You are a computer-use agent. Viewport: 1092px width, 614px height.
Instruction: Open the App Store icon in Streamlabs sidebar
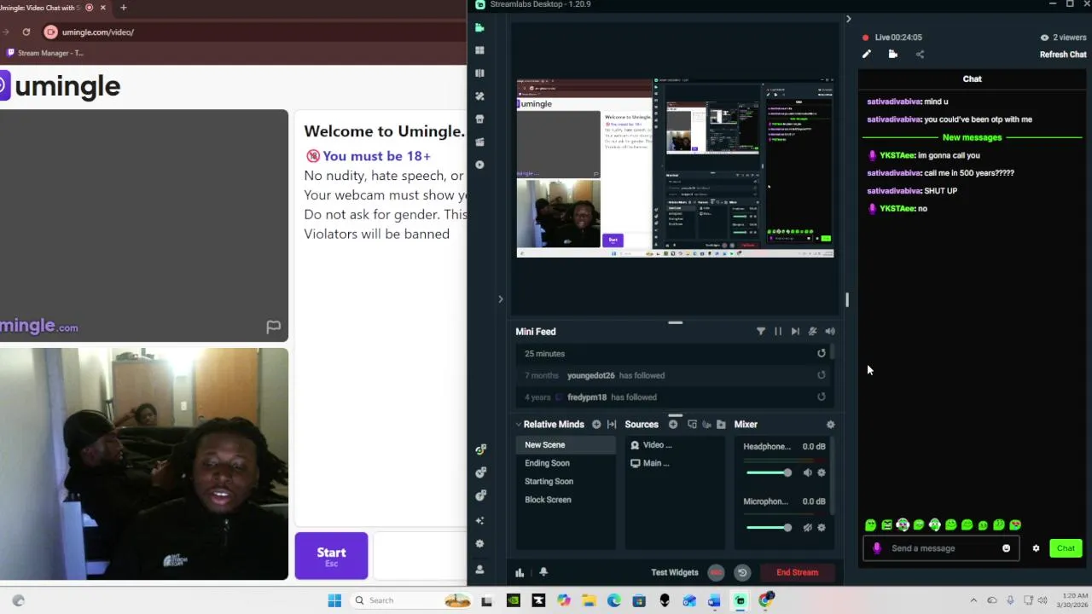coord(479,119)
